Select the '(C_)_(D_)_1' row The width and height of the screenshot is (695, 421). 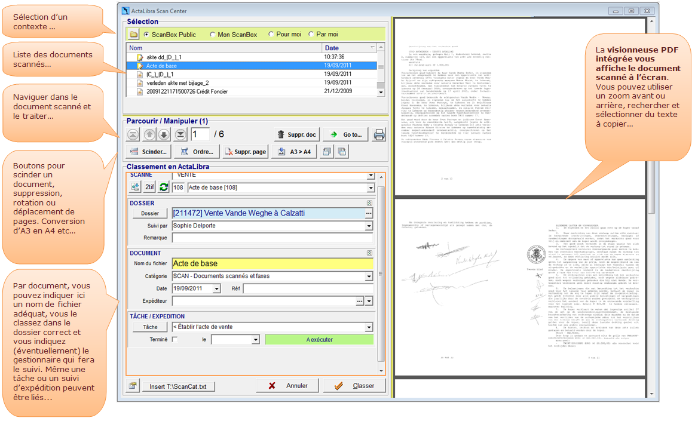(x=252, y=75)
